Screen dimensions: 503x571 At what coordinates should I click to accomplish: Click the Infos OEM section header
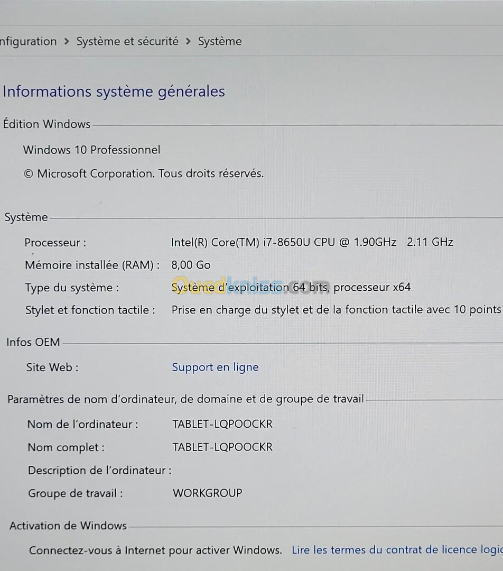(33, 342)
